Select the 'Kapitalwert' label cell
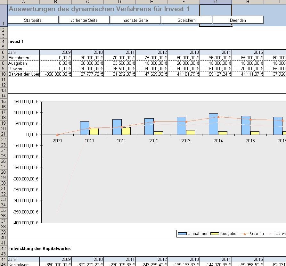Screen dimensions: 286x266 pyautogui.click(x=23, y=264)
